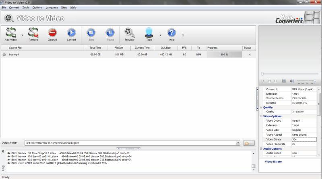Collapse the Quality section

tap(261, 107)
